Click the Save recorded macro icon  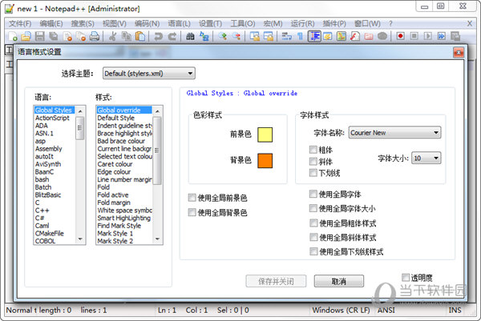click(x=455, y=37)
